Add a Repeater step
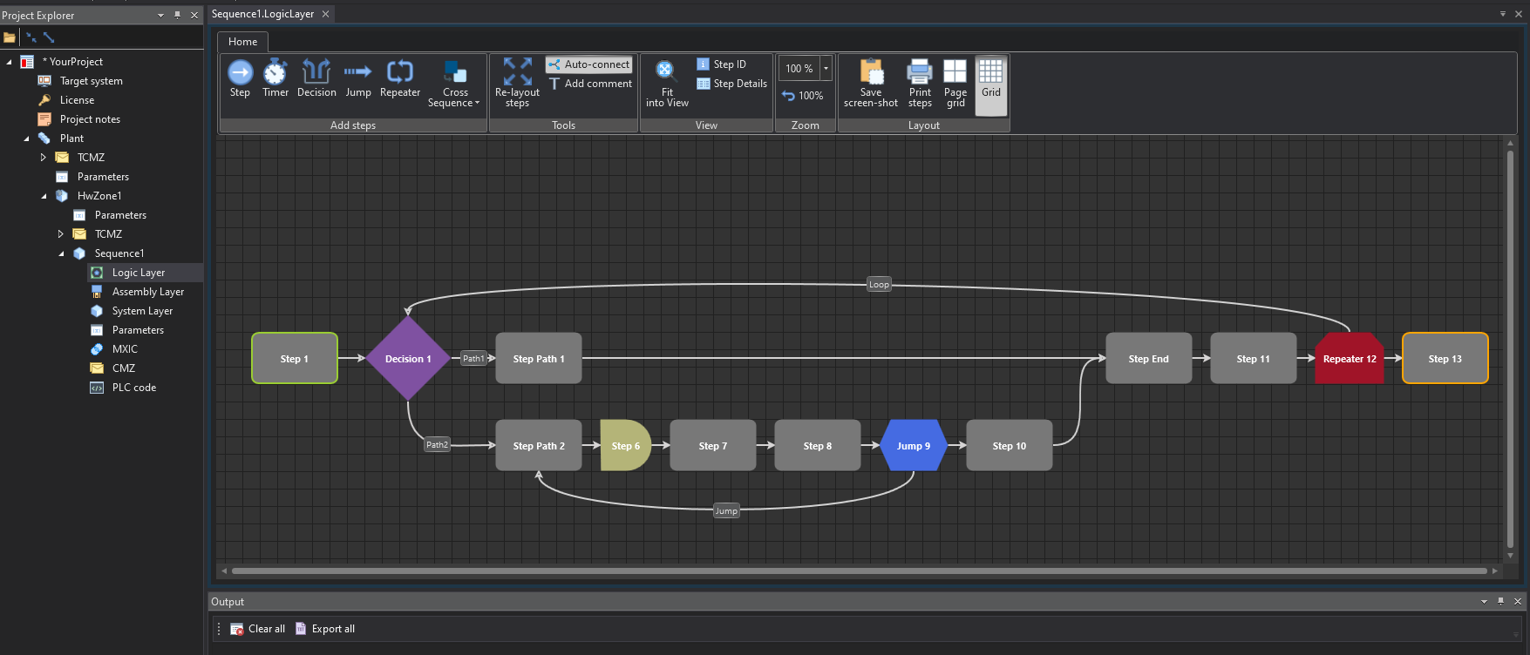Viewport: 1530px width, 655px height. pos(400,78)
